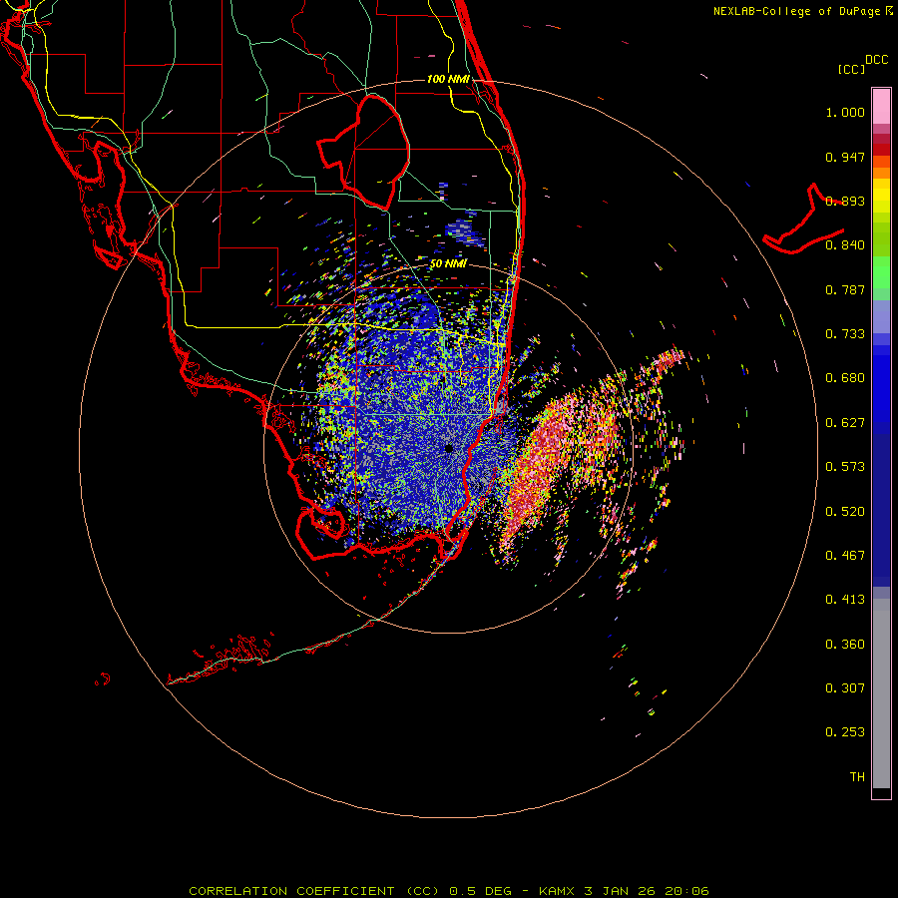Click the DCC legend heading
Screen dimensions: 898x898
[x=877, y=60]
